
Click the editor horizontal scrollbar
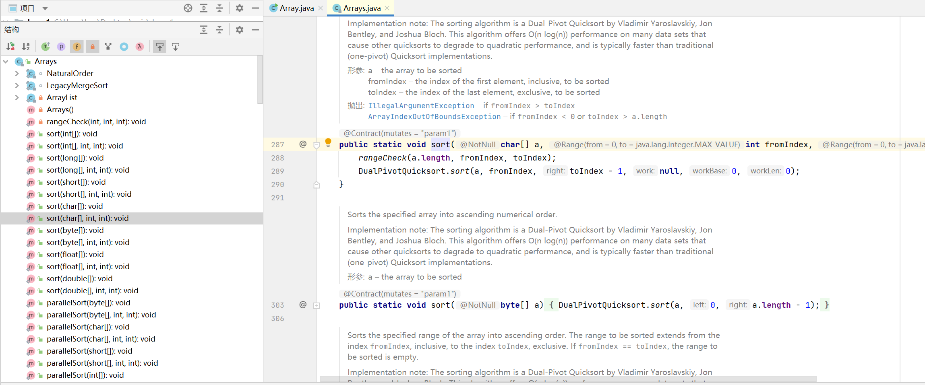pos(568,379)
